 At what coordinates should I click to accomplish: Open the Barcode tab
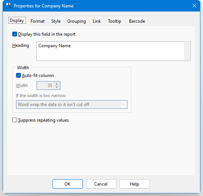137,21
